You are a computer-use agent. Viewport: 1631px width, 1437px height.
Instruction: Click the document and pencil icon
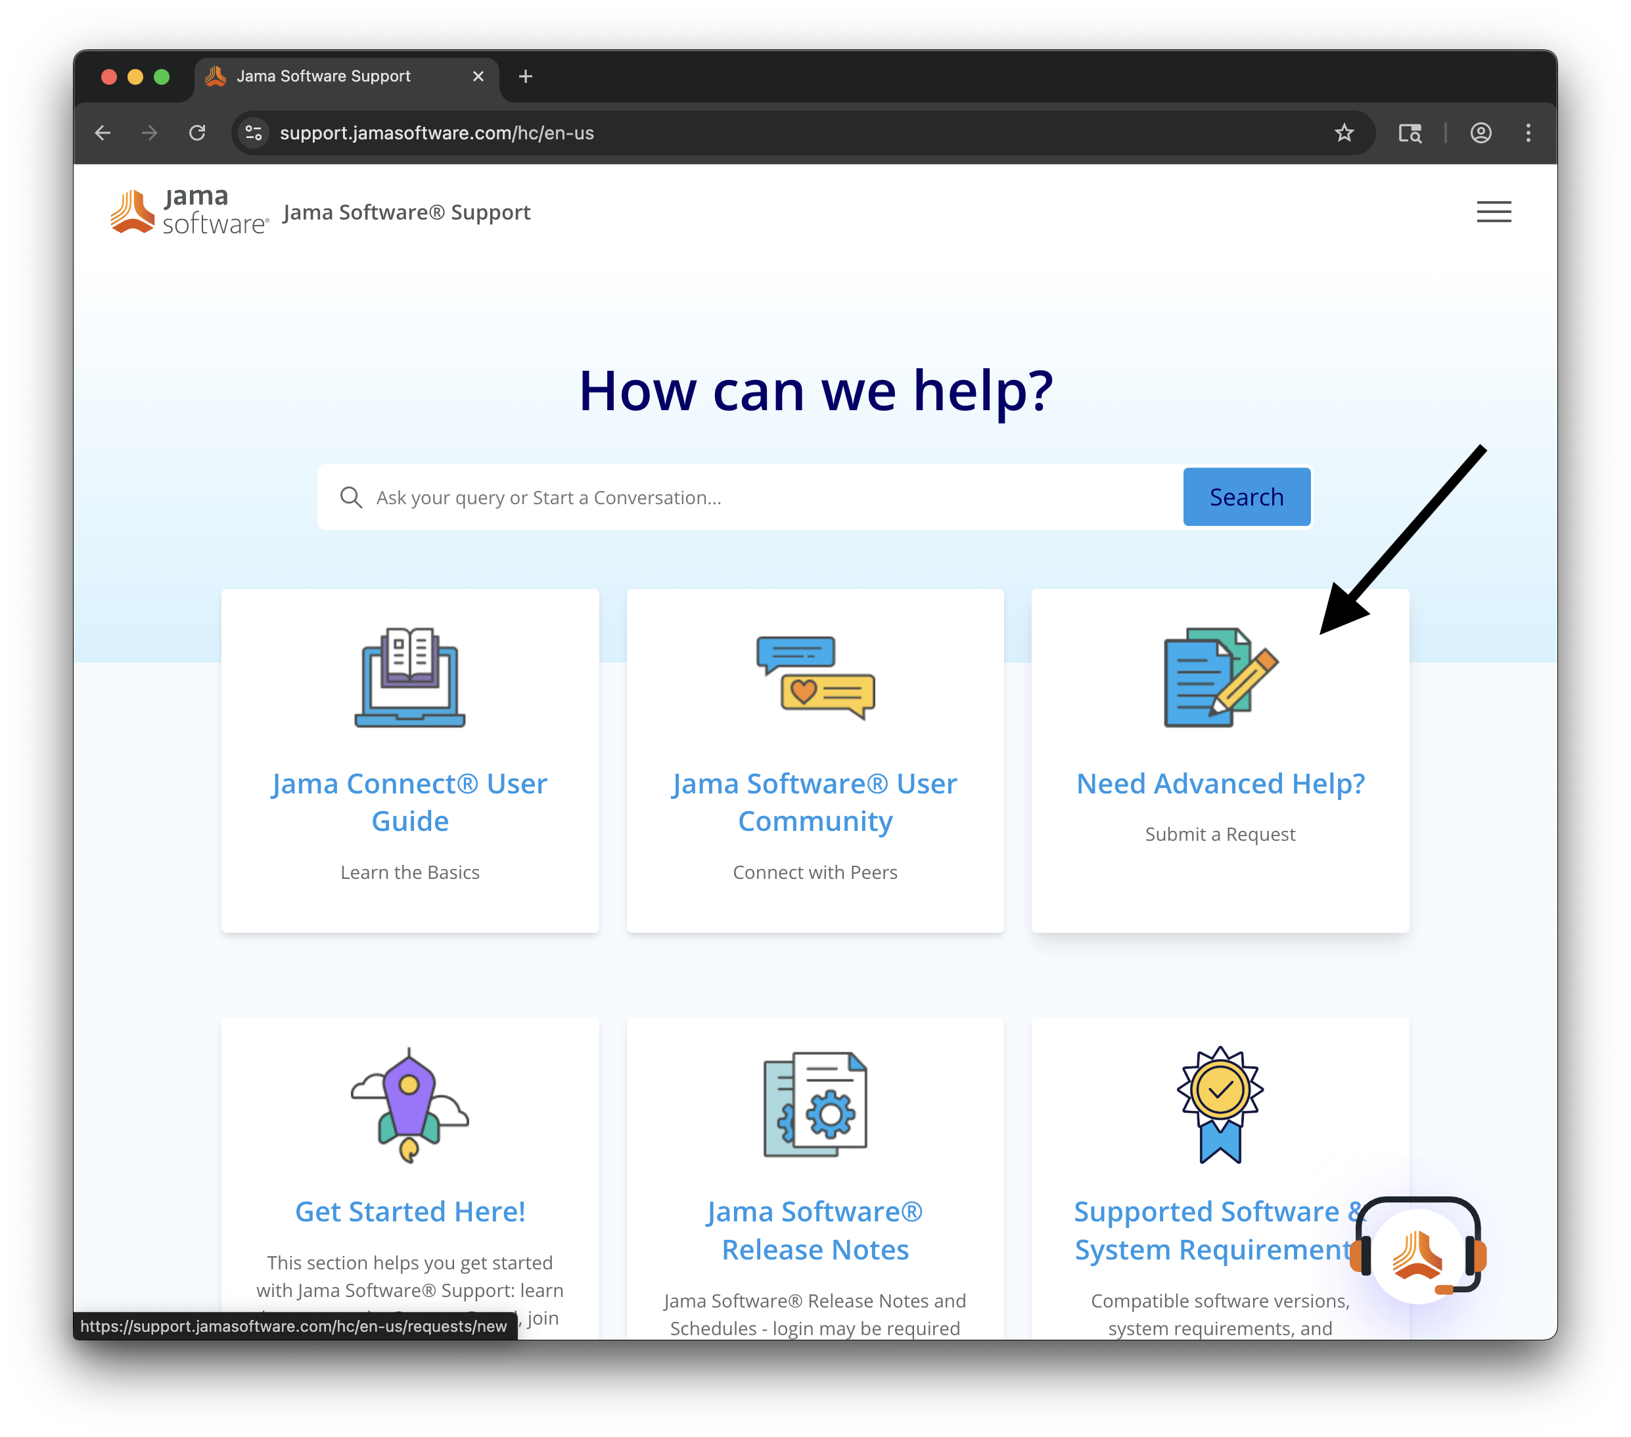click(x=1220, y=677)
